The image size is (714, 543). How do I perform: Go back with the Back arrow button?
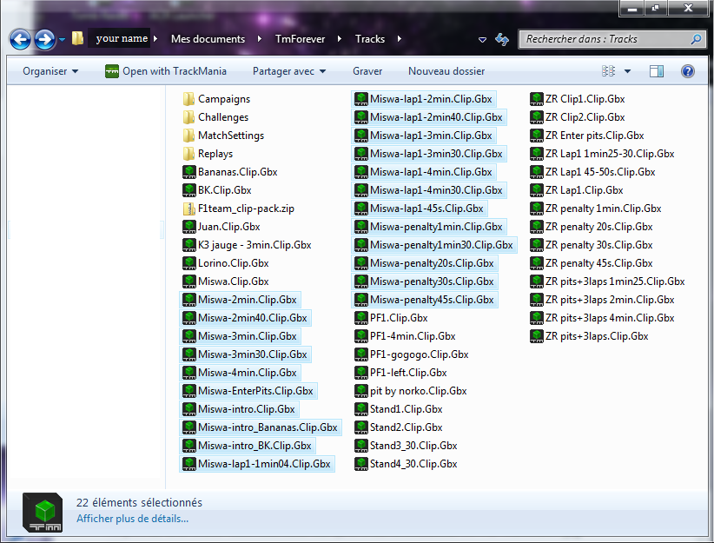point(21,40)
